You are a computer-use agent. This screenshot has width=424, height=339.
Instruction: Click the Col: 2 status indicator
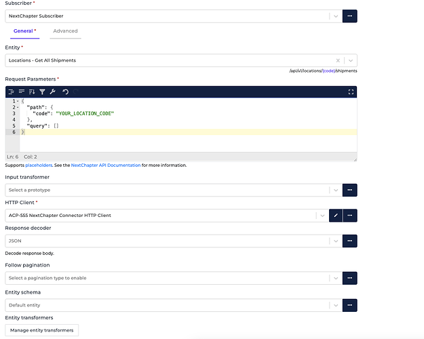point(31,157)
